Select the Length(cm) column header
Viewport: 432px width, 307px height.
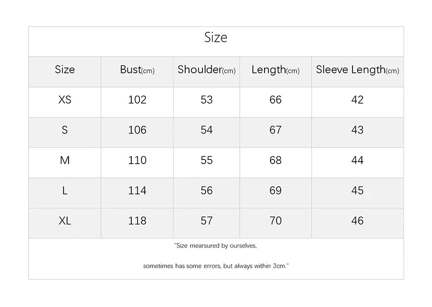click(275, 70)
